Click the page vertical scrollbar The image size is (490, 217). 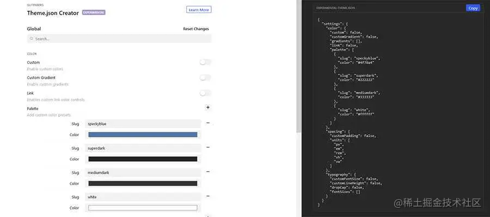[x=299, y=66]
